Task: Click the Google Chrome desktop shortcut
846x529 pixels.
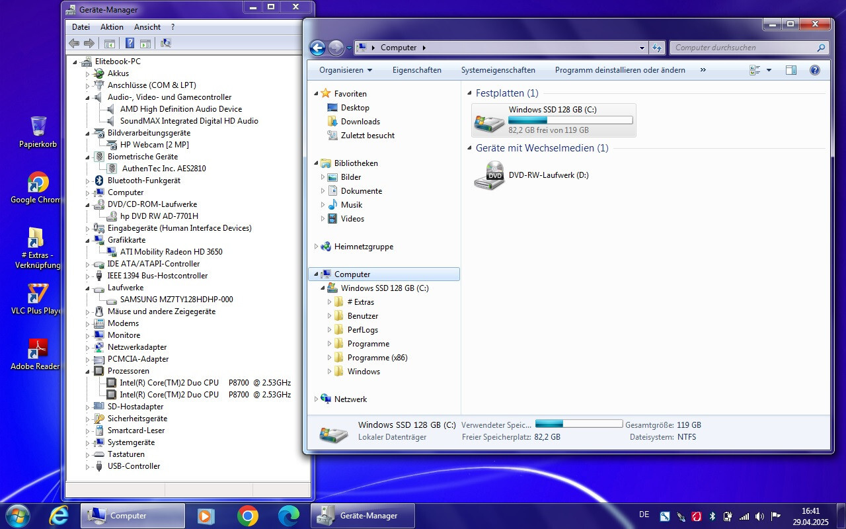Action: click(x=36, y=188)
